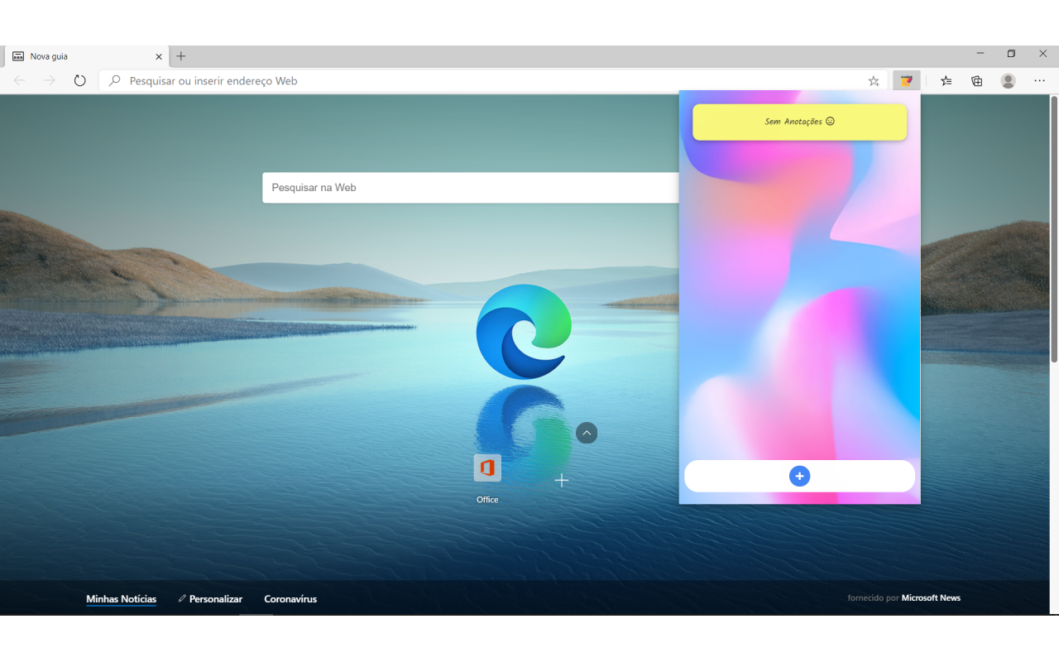This screenshot has width=1059, height=662.
Task: Open the Collections icon
Action: pos(977,80)
